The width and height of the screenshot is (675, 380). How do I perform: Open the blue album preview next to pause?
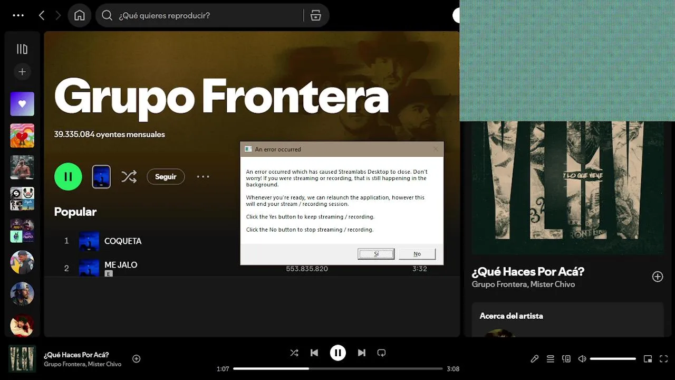101,177
